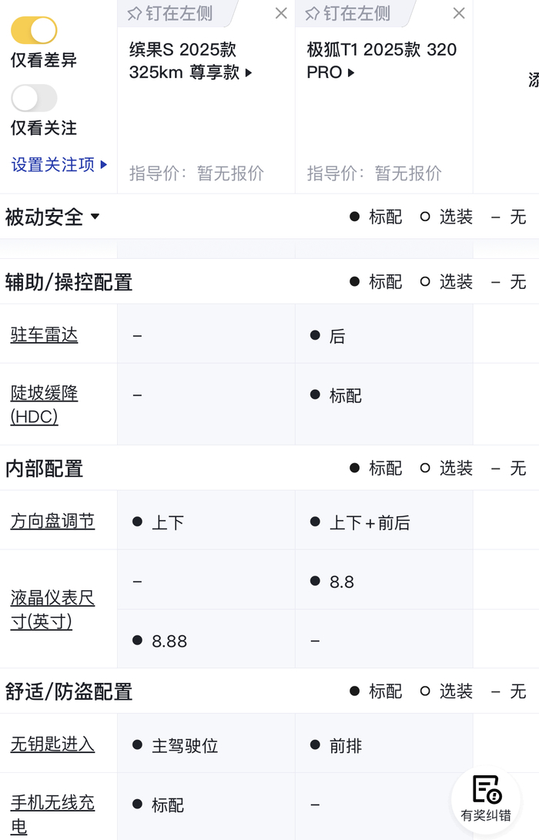
Task: Open 驻车雷达 parameter explanation
Action: click(44, 334)
